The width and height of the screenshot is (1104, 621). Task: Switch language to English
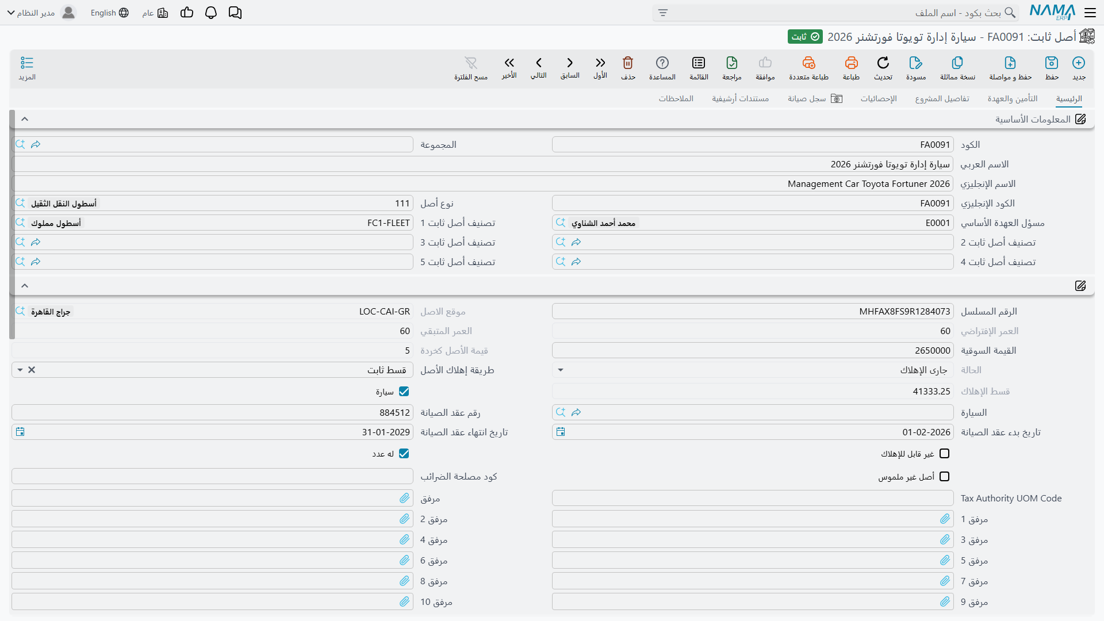click(109, 13)
